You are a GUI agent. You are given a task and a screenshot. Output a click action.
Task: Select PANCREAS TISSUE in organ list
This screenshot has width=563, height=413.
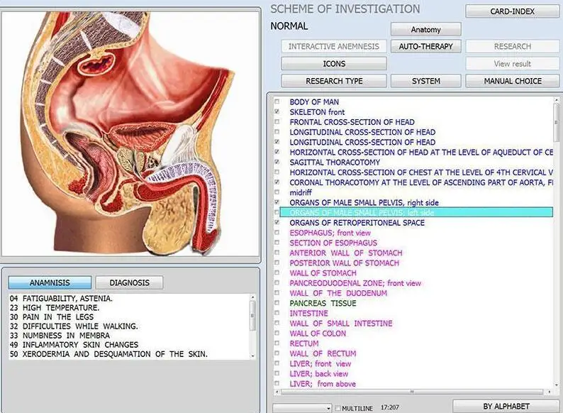323,303
